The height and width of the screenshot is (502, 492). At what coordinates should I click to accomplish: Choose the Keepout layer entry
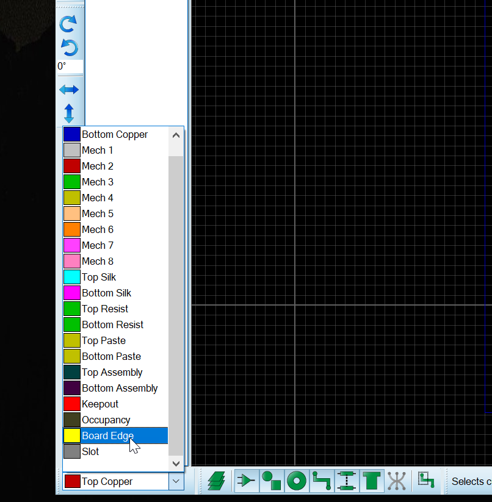click(x=100, y=404)
